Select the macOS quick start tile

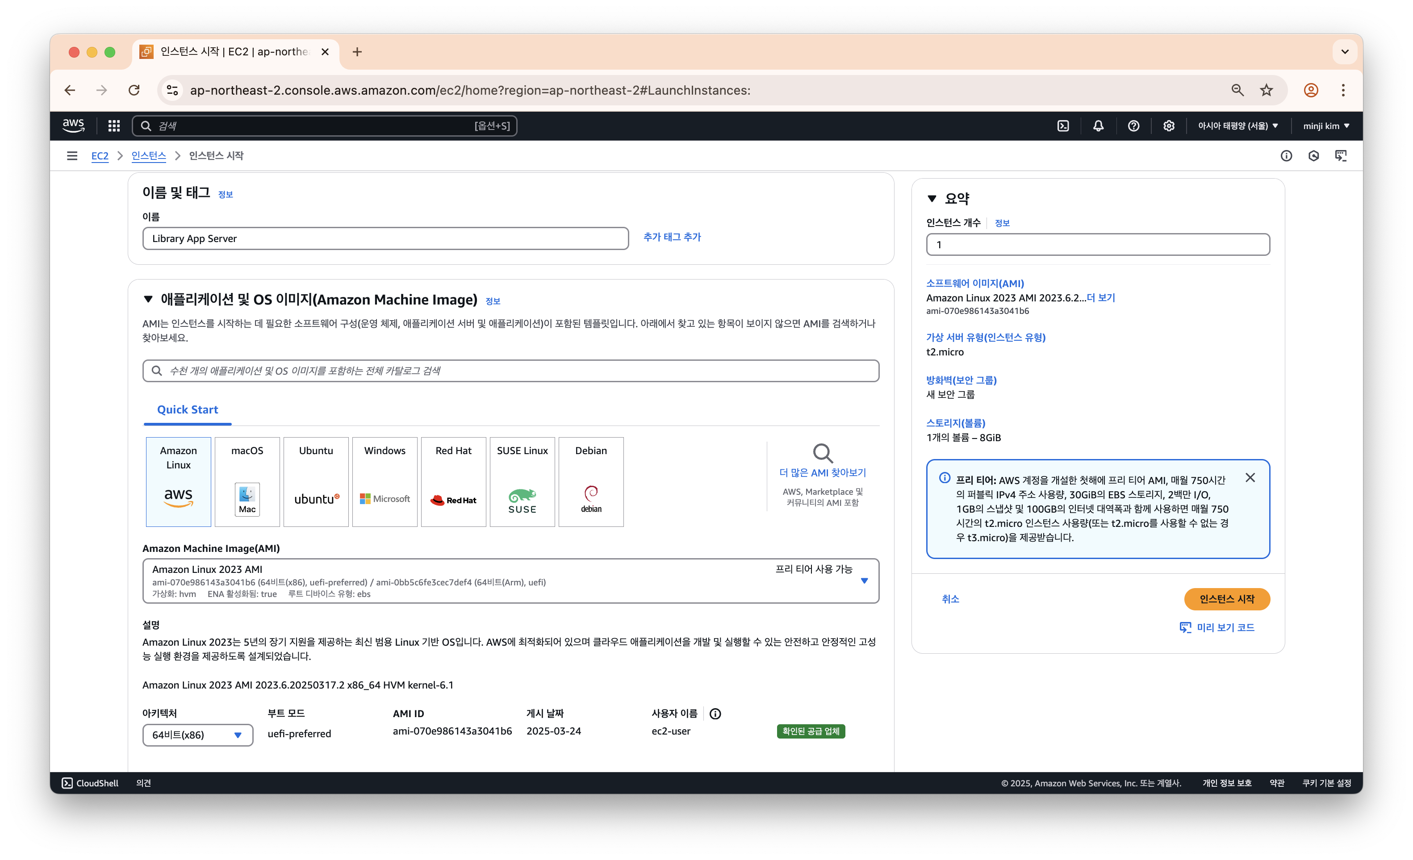247,482
